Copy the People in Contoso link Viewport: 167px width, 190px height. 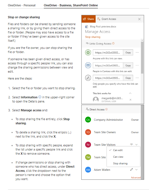128,65
